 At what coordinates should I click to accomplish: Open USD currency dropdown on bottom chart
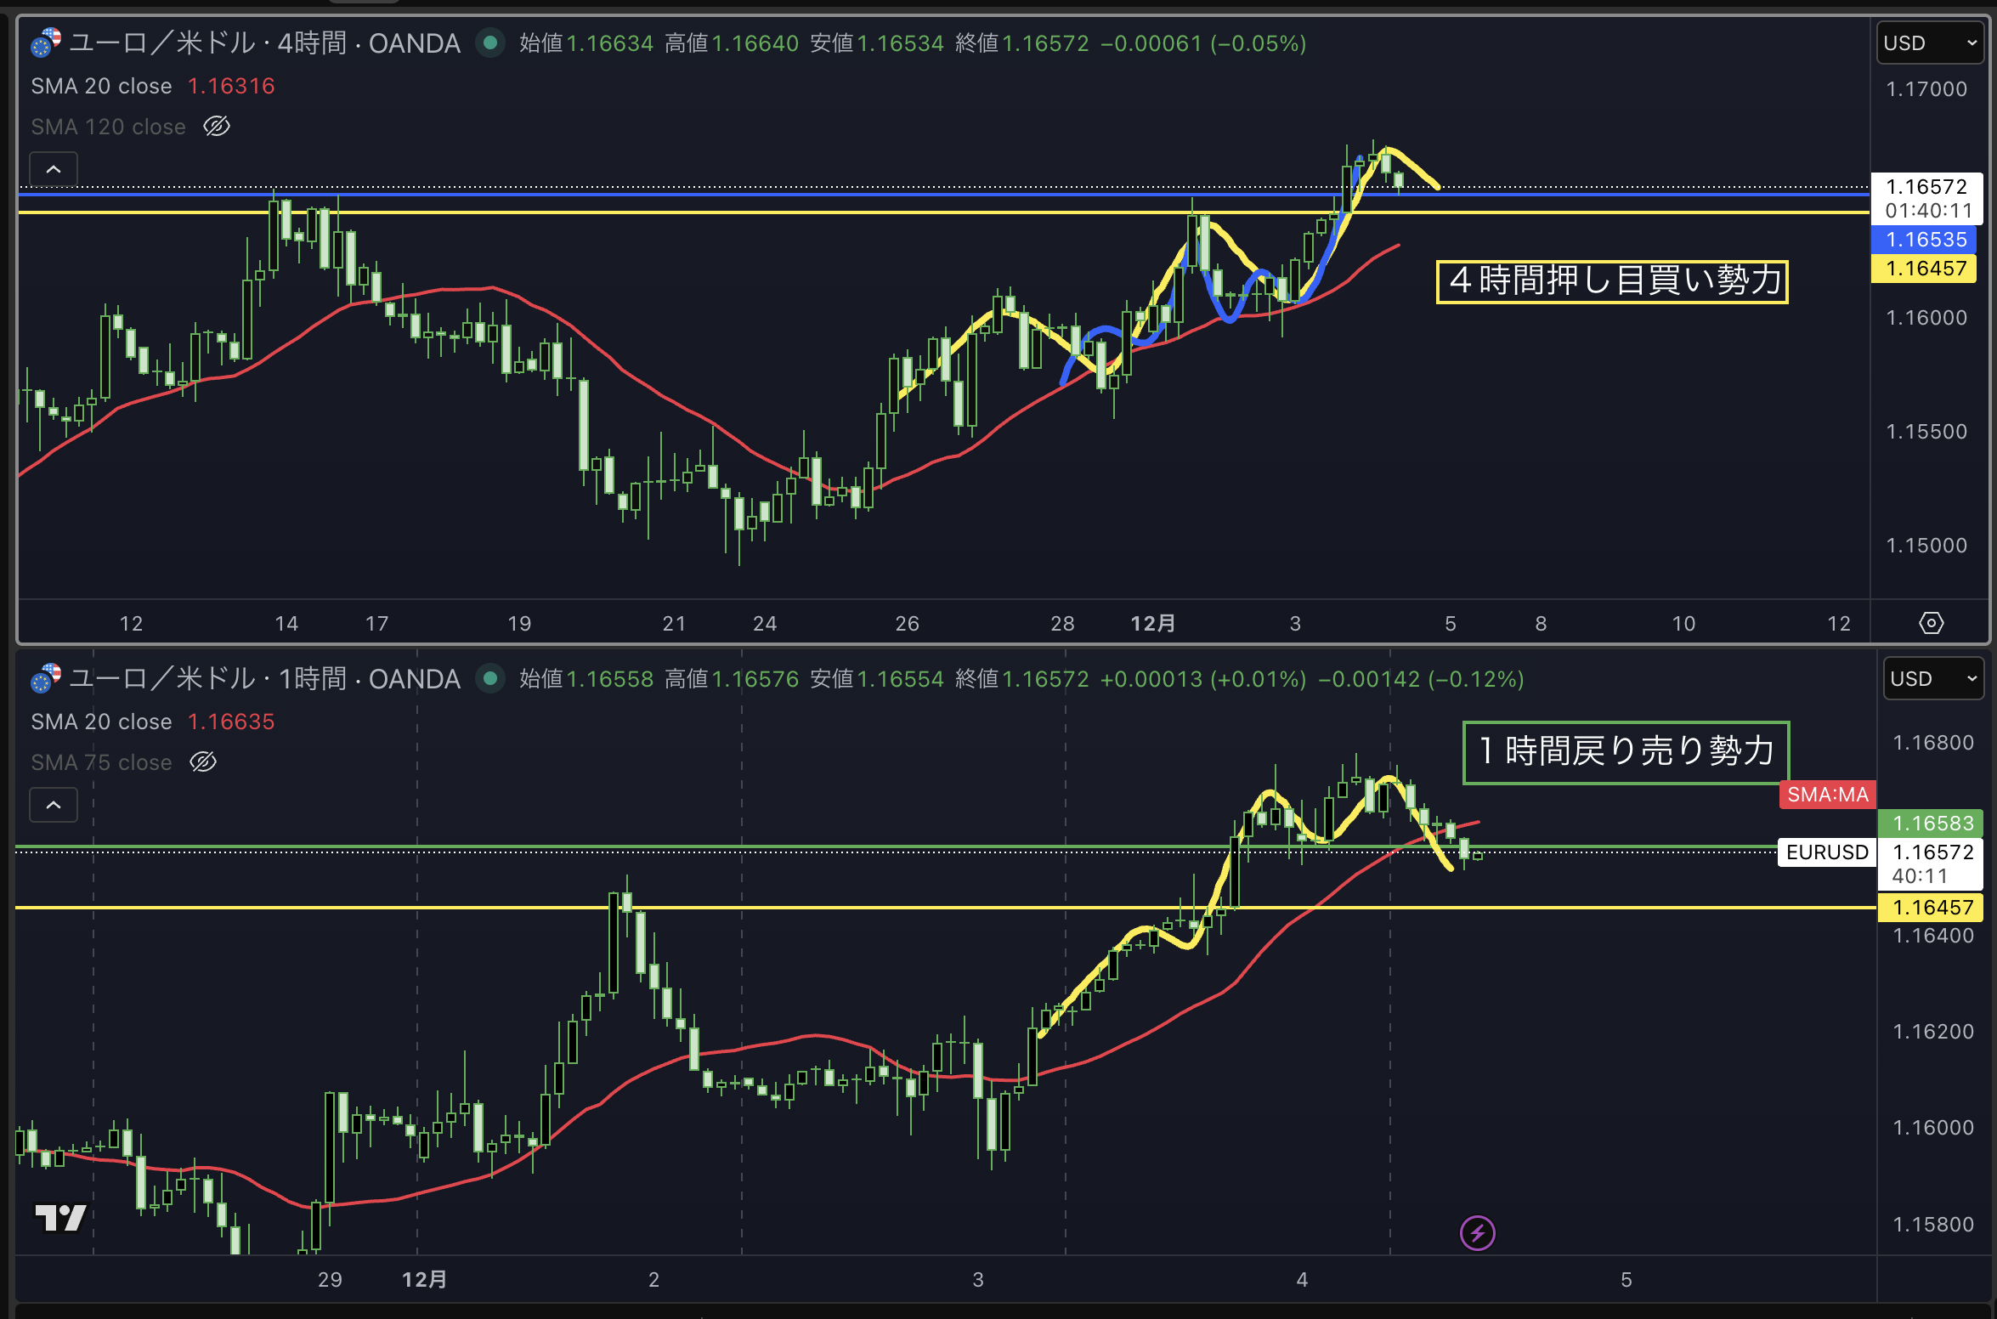pyautogui.click(x=1933, y=679)
